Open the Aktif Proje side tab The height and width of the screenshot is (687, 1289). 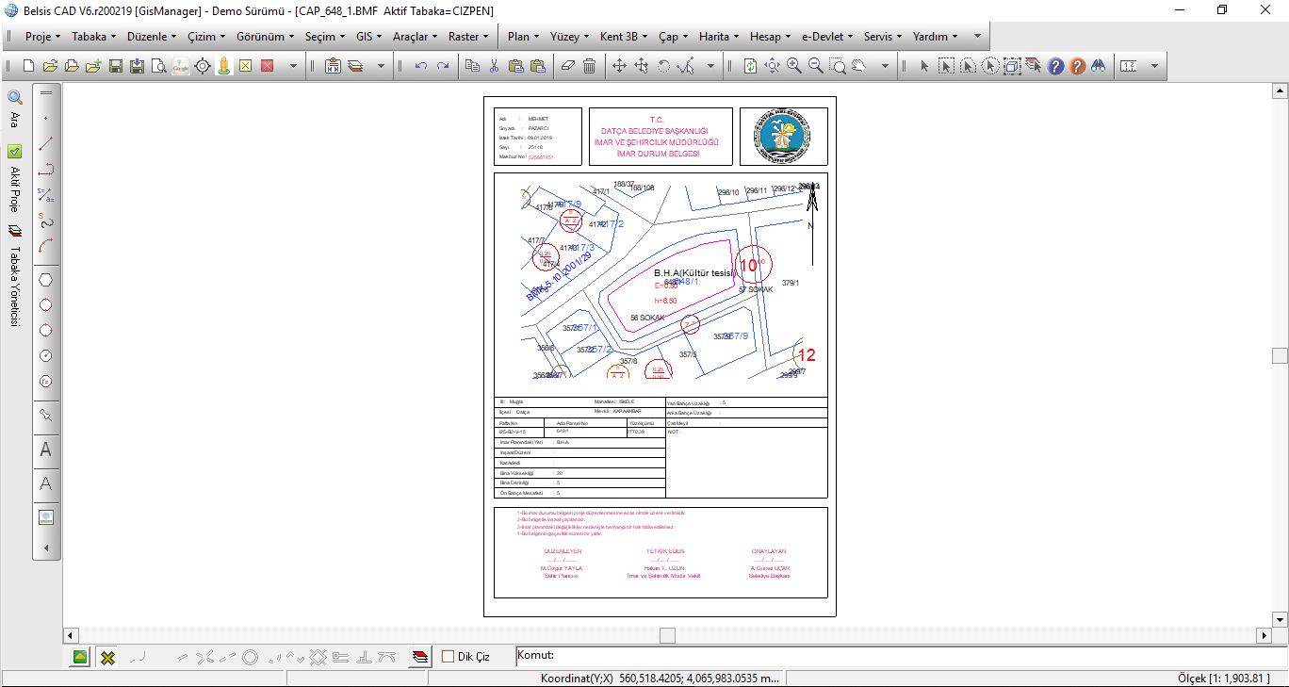[14, 178]
